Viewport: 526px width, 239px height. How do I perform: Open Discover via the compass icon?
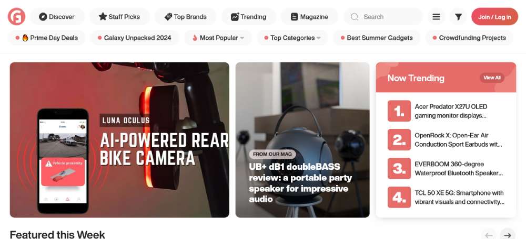(43, 17)
